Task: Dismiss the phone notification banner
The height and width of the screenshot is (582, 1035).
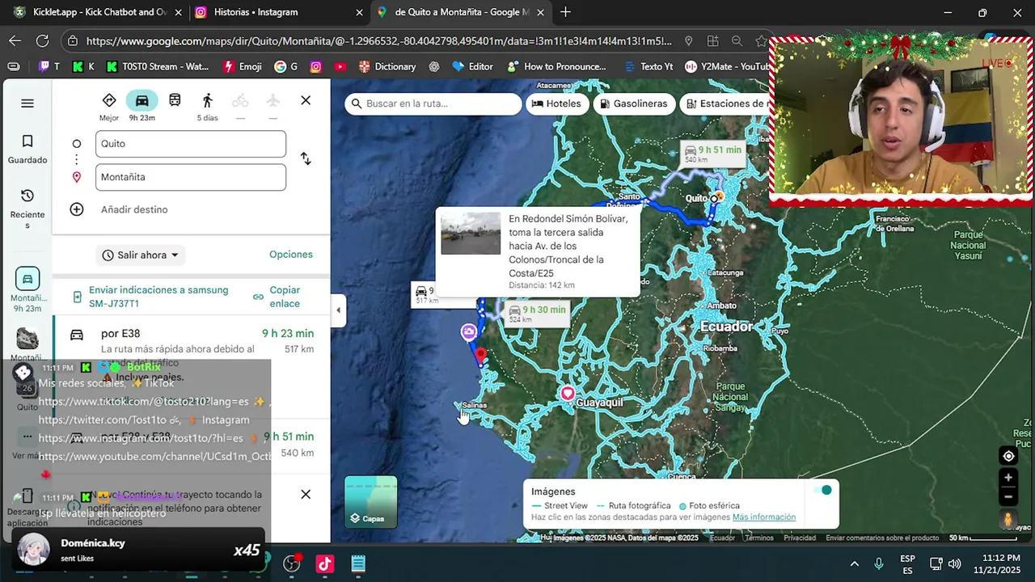Action: click(306, 494)
